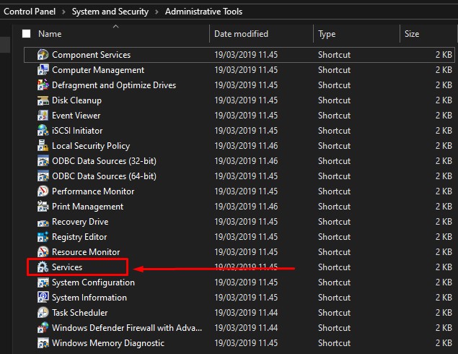Select ODBC Data Sources (32-bit) name text

coord(104,161)
